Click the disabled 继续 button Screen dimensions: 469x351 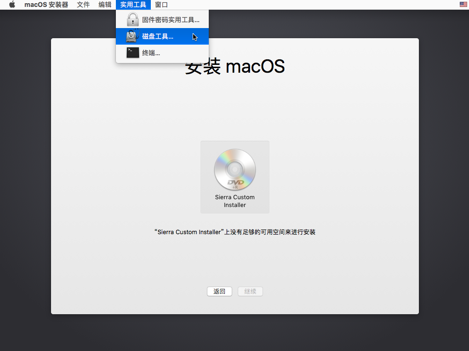click(250, 292)
